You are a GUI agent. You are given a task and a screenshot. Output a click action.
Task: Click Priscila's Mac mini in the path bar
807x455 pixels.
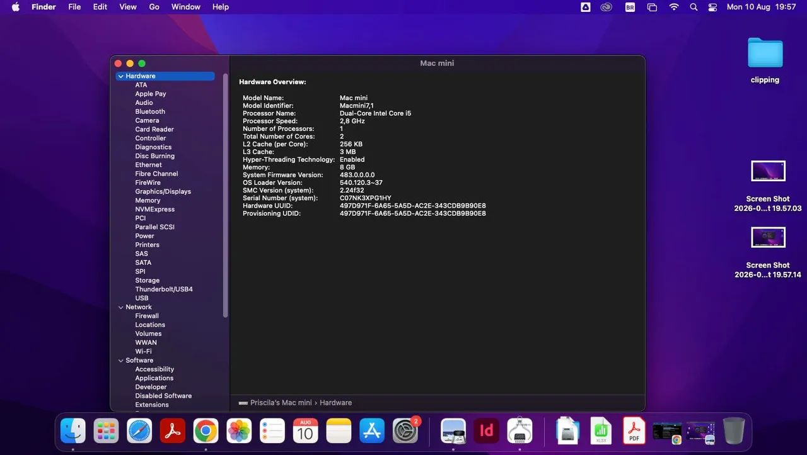pos(281,403)
